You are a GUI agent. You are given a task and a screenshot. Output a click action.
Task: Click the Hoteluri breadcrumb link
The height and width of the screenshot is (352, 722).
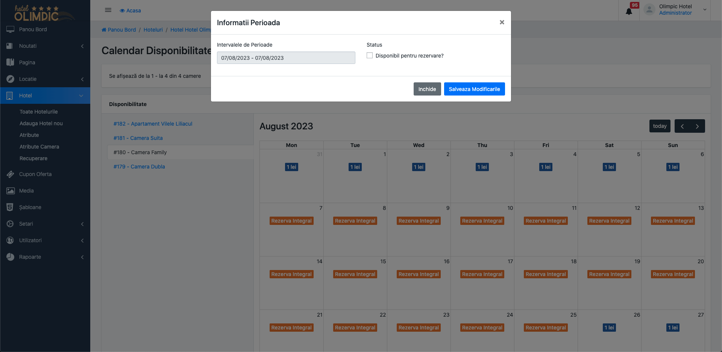(x=153, y=30)
